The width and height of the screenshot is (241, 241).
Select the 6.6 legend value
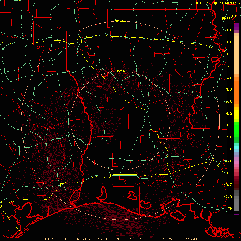[x=229, y=78]
